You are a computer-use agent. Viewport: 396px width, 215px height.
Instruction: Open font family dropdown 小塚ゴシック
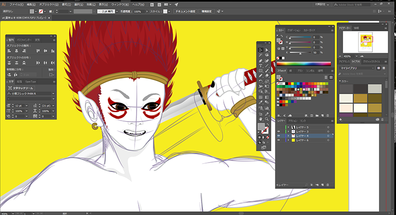[x=53, y=93]
